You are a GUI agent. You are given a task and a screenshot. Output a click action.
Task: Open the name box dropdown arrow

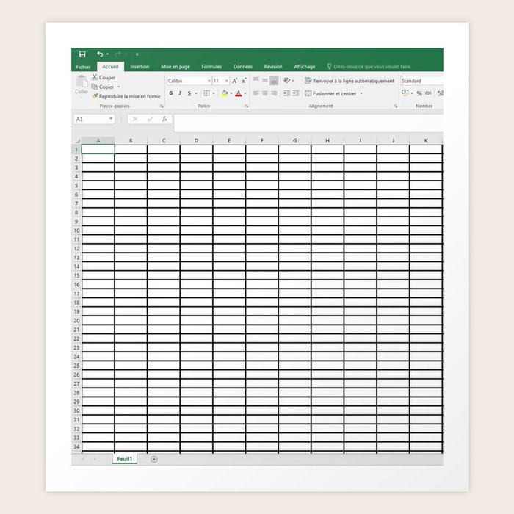pos(111,119)
